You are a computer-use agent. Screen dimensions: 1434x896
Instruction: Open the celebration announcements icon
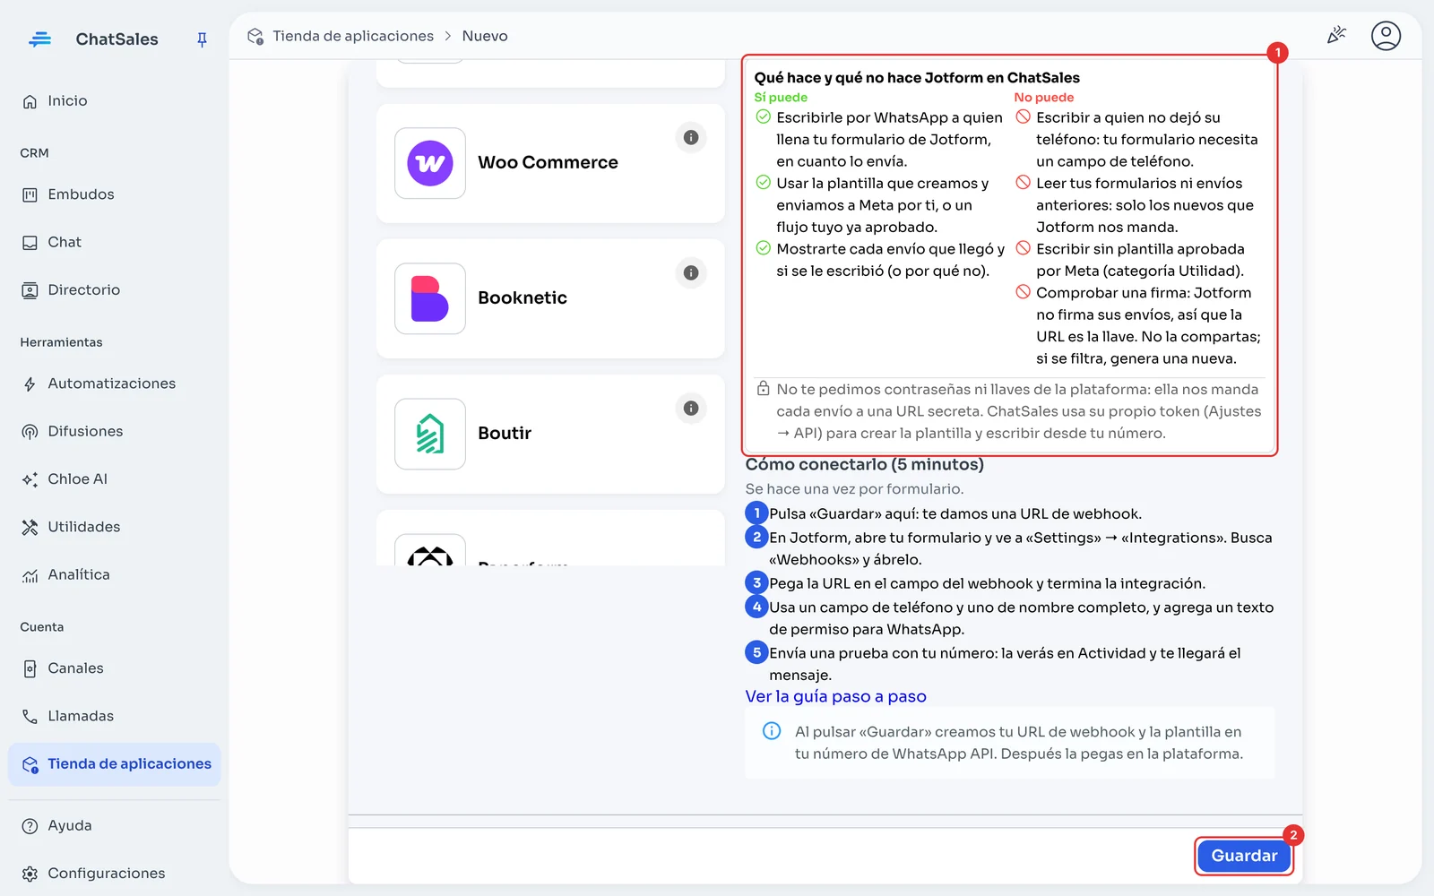[1336, 35]
